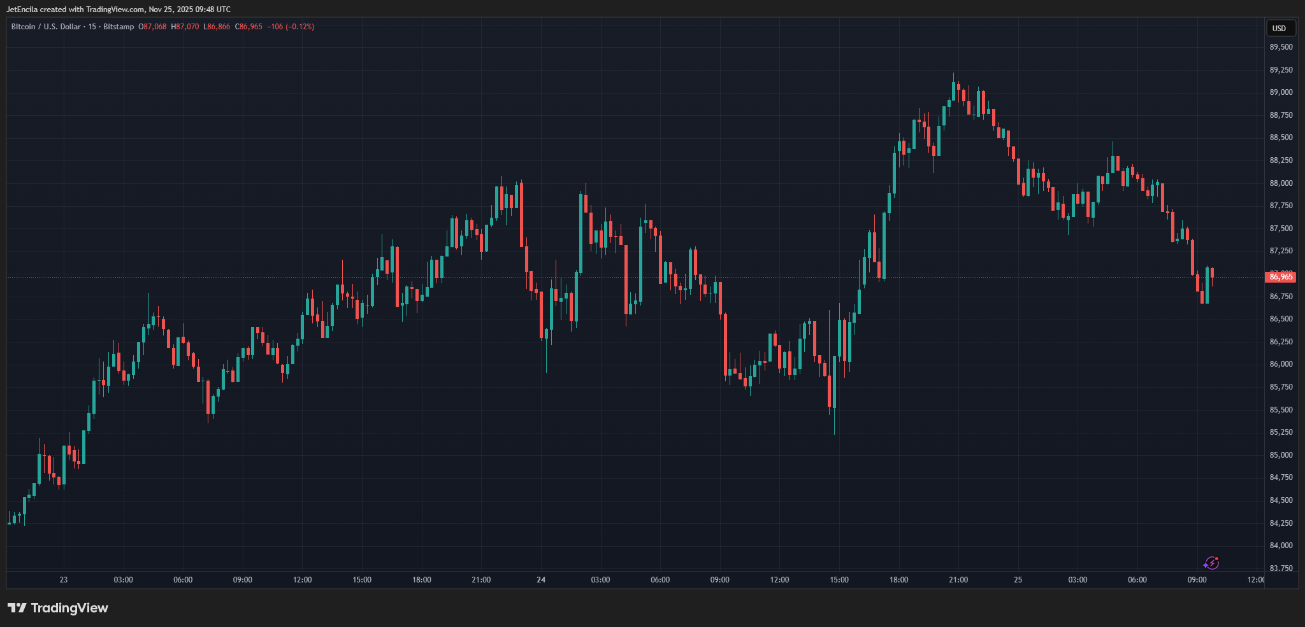
Task: Click the 88,000 price axis label
Action: pyautogui.click(x=1281, y=183)
